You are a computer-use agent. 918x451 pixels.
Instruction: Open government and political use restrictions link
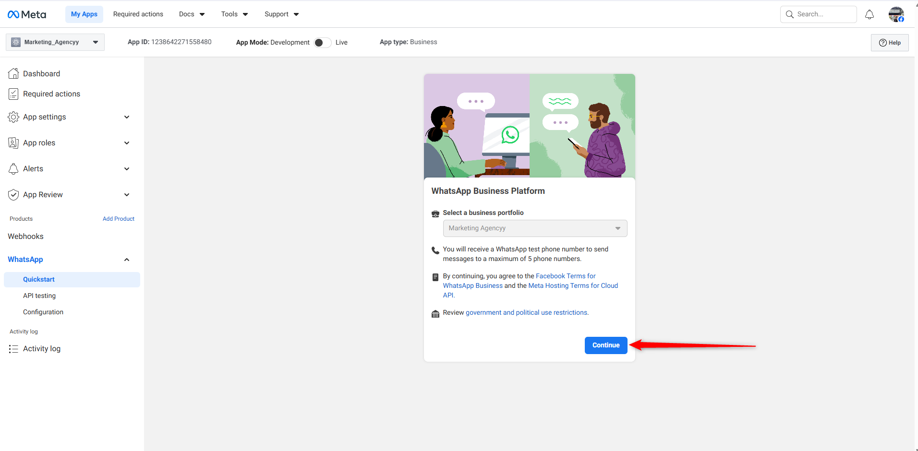pyautogui.click(x=527, y=313)
